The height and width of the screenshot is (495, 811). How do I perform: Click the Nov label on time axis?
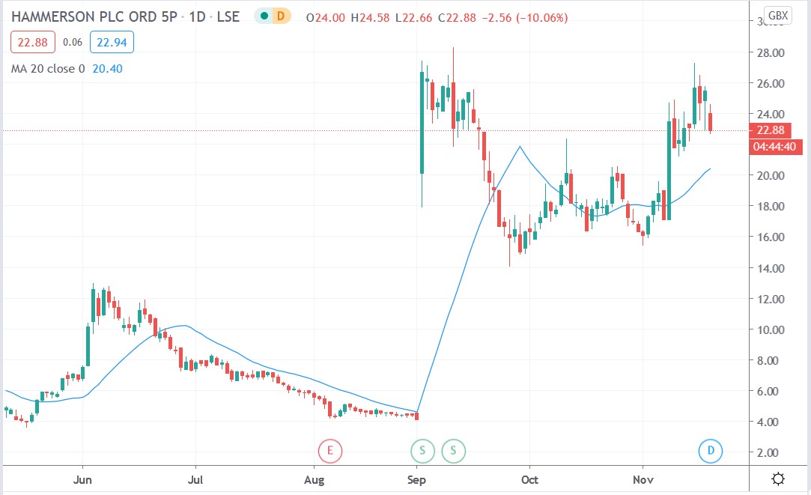tap(643, 479)
